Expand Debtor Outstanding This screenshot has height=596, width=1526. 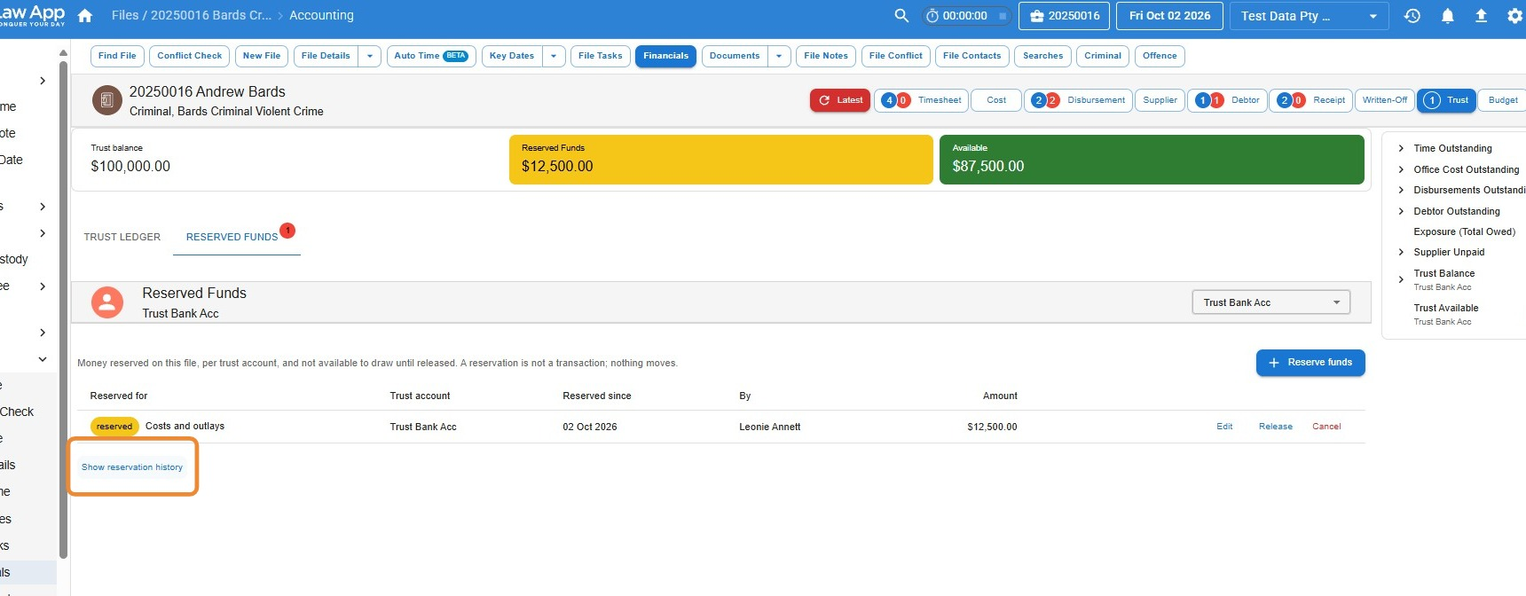click(1401, 211)
